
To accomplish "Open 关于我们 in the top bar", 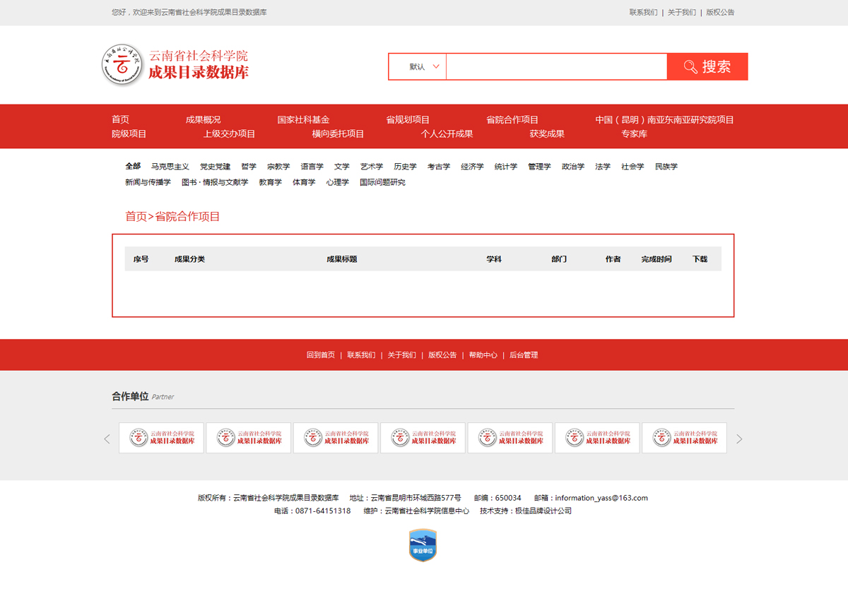I will coord(681,12).
